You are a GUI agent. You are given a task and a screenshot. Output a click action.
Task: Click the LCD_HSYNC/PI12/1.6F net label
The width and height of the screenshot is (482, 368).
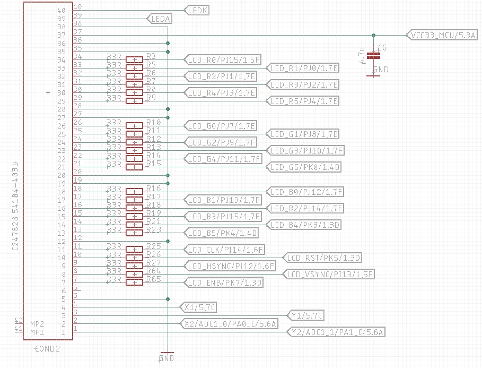pyautogui.click(x=230, y=266)
